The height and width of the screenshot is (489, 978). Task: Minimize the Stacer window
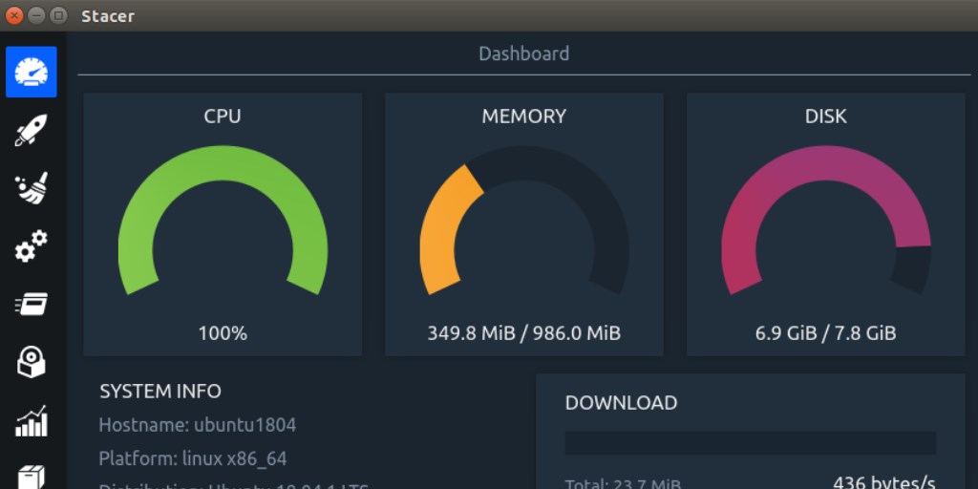coord(36,15)
